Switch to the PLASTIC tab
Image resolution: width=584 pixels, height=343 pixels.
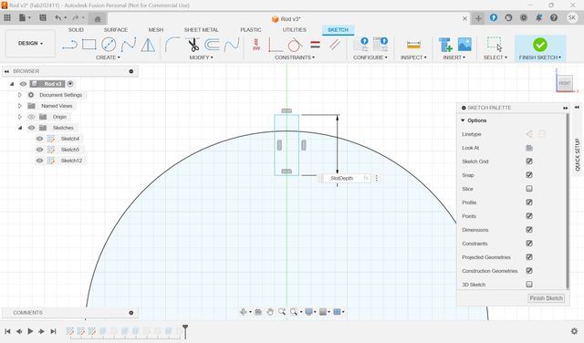(x=251, y=30)
